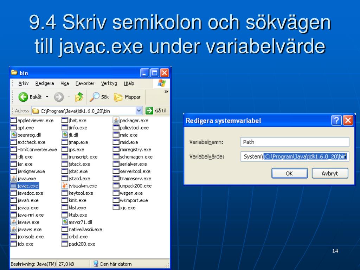Select the jvisualvm.exe file icon
This screenshot has width=360, height=270.
point(65,186)
